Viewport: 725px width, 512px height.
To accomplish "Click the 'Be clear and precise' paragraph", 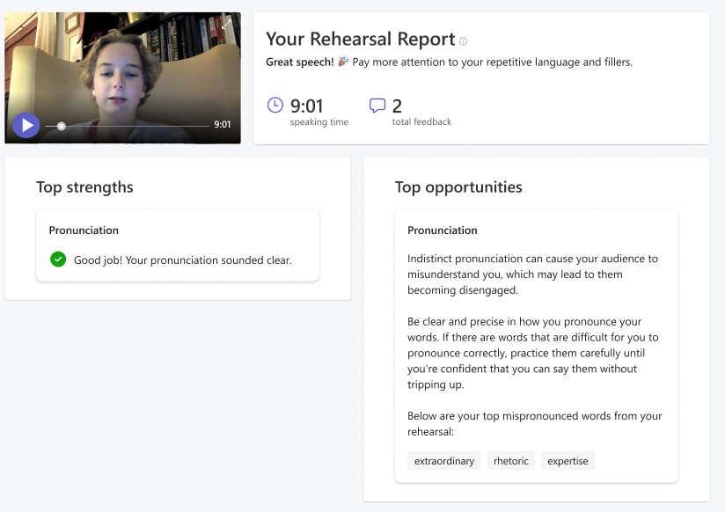I will pos(532,353).
